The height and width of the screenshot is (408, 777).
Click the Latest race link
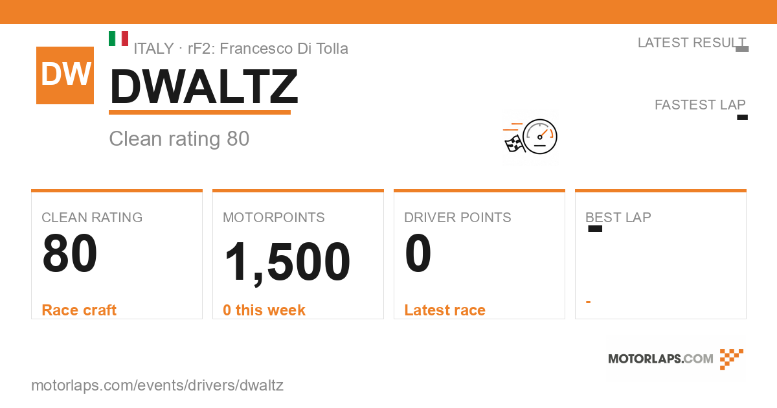[x=445, y=310]
